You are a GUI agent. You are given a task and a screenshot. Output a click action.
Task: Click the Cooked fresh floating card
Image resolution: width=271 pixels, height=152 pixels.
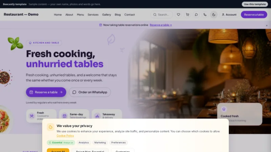[x=240, y=114]
